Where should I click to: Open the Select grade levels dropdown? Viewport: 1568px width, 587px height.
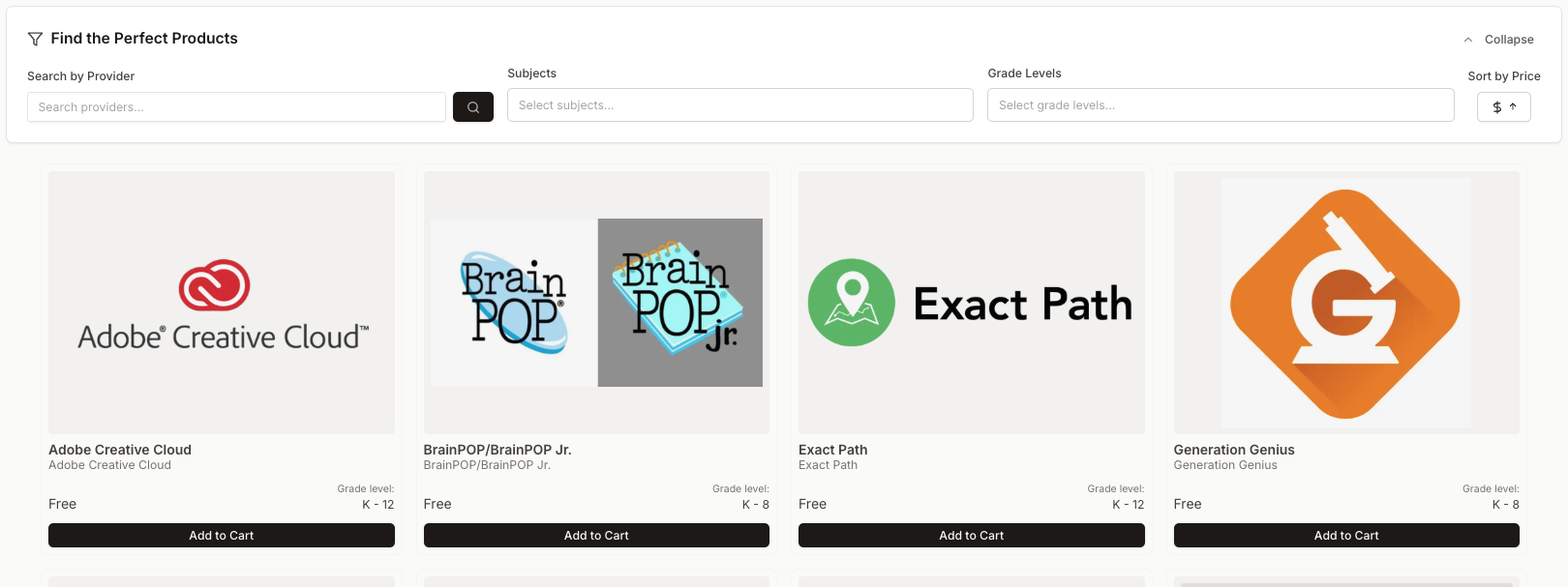[1220, 105]
